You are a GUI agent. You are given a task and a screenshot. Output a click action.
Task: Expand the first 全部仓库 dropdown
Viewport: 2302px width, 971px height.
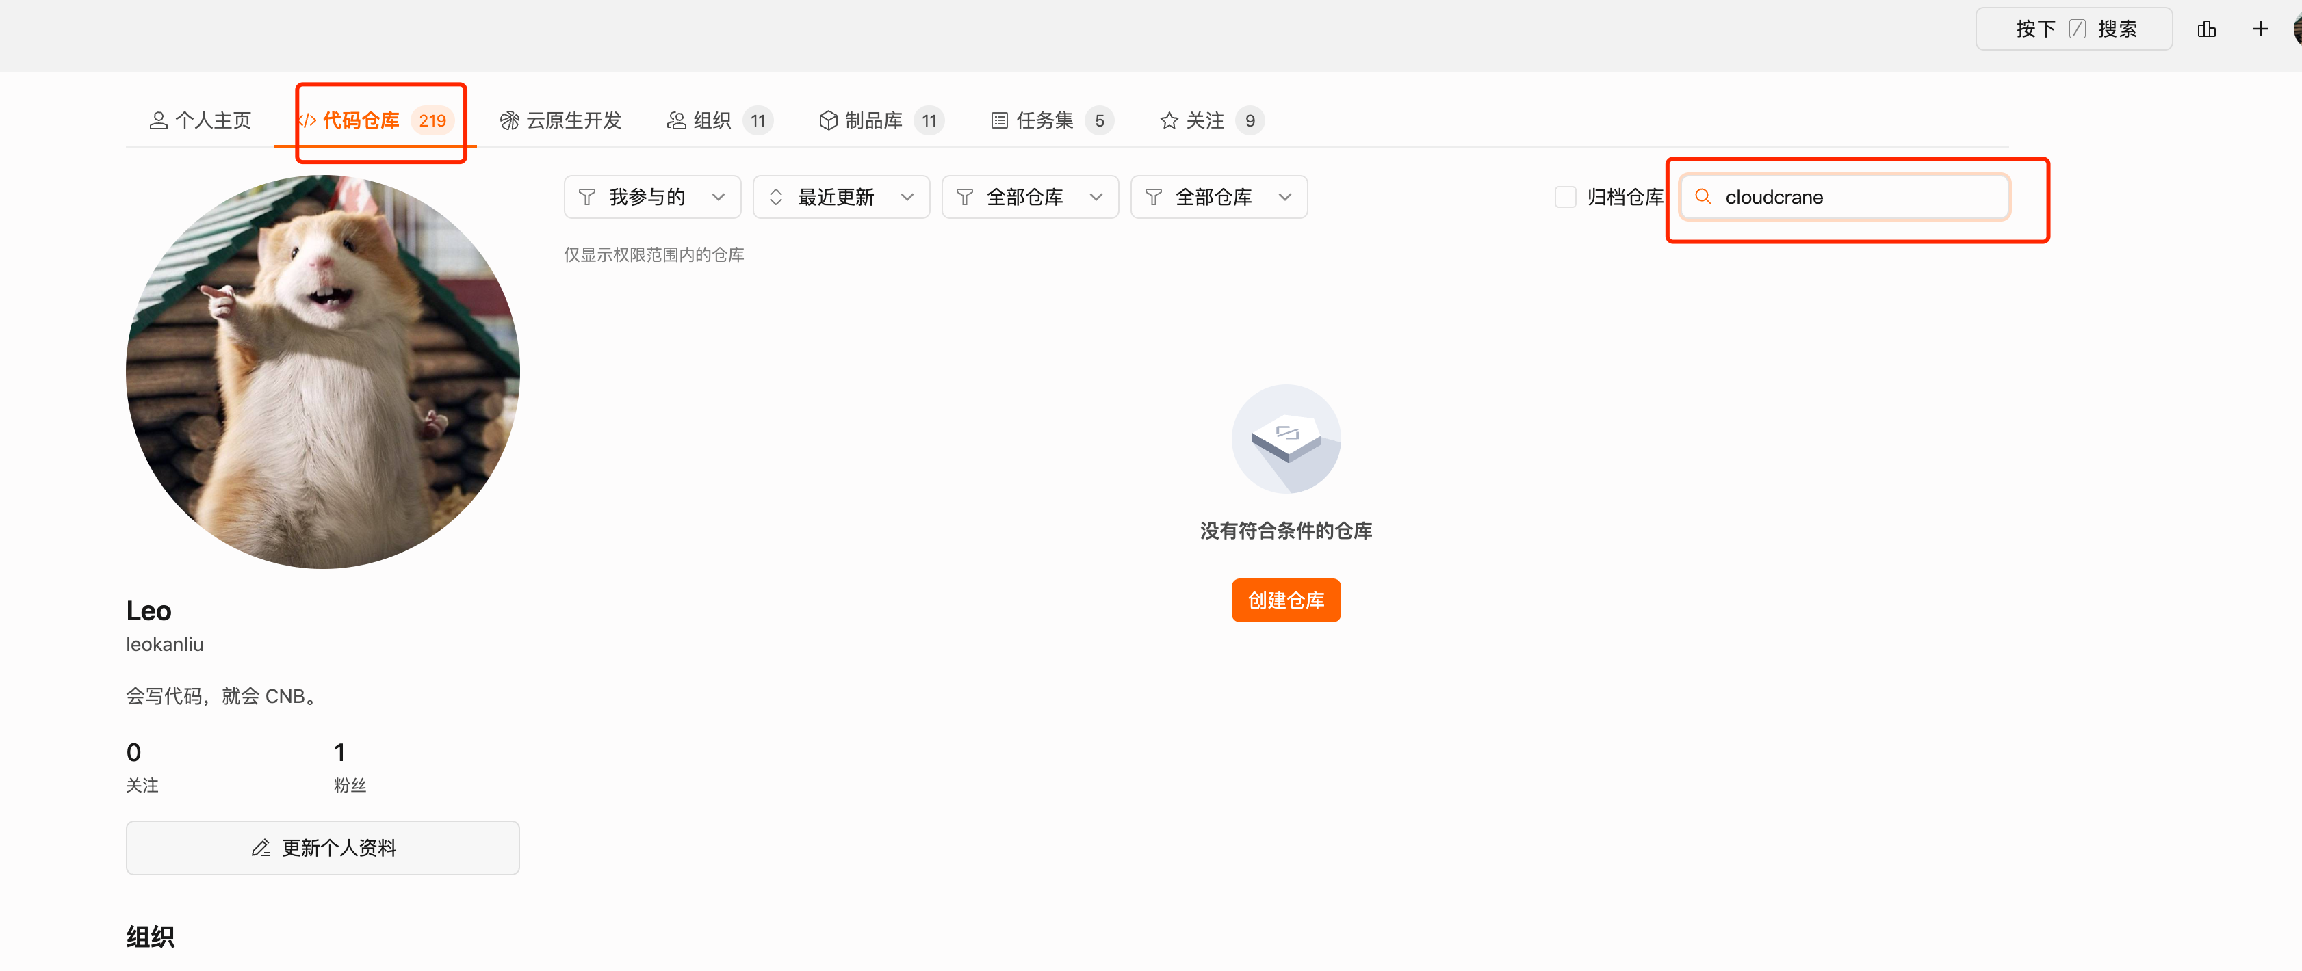[x=1029, y=196]
